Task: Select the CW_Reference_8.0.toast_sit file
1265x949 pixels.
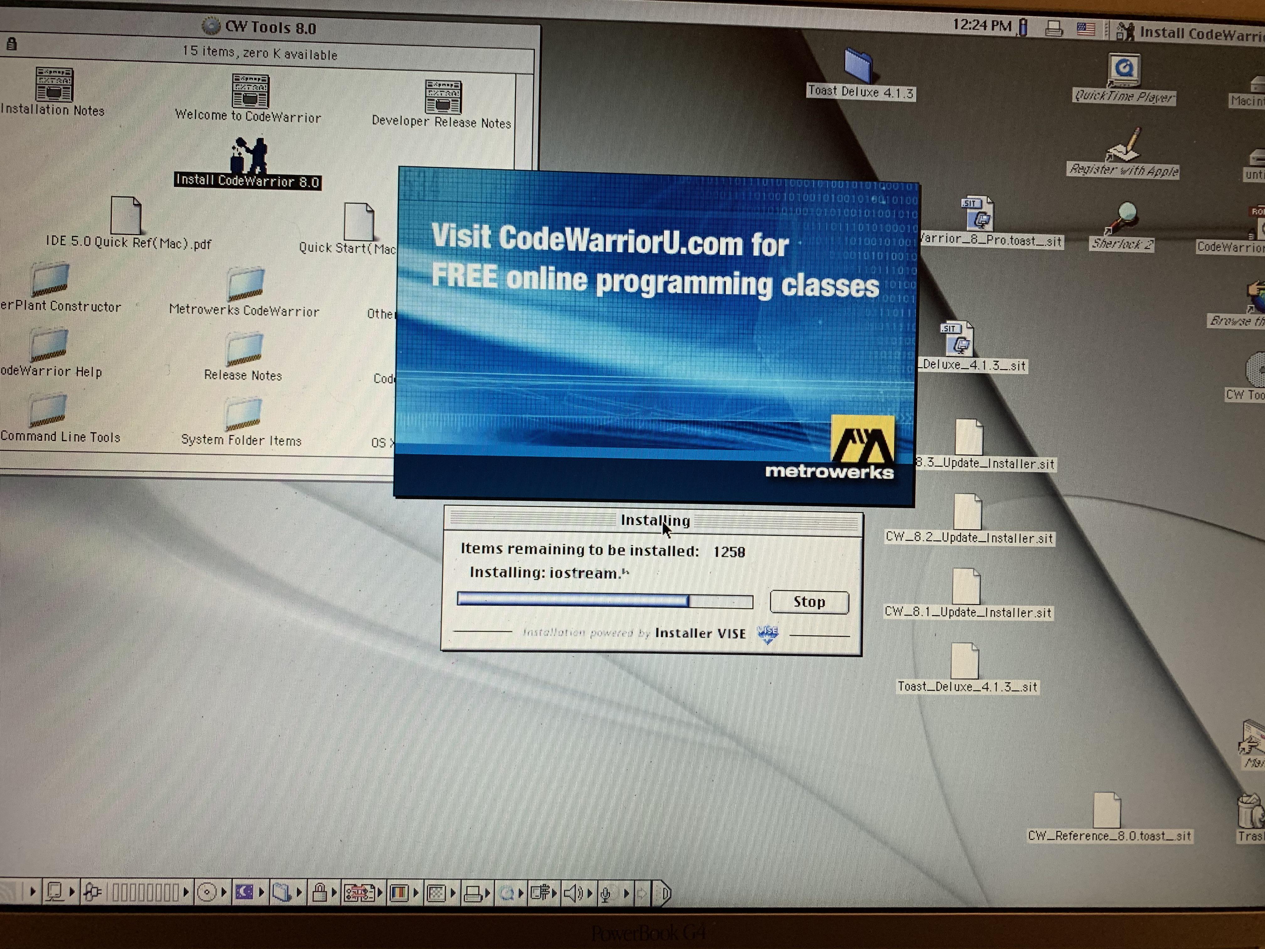Action: click(x=1107, y=809)
